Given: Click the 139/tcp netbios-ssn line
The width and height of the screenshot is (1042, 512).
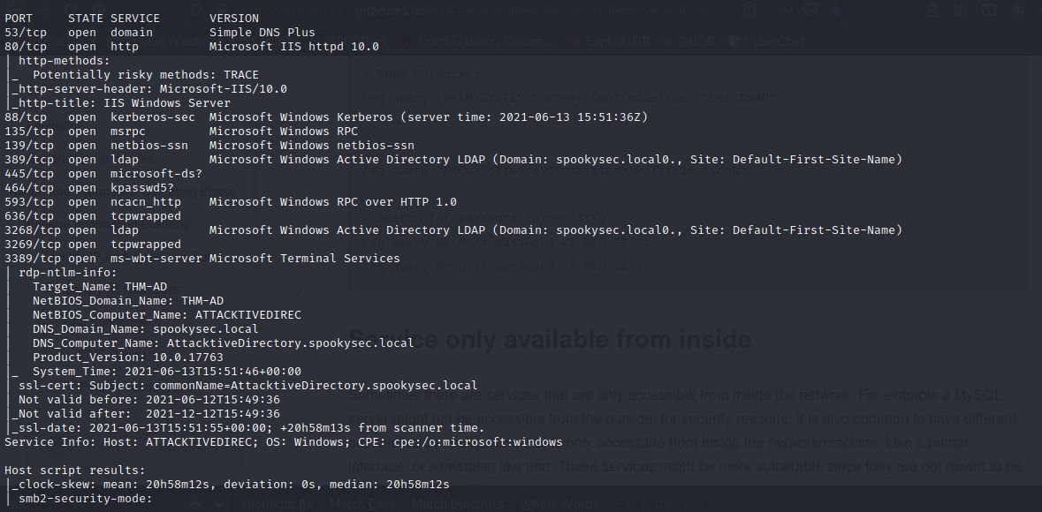Looking at the screenshot, I should [x=209, y=146].
